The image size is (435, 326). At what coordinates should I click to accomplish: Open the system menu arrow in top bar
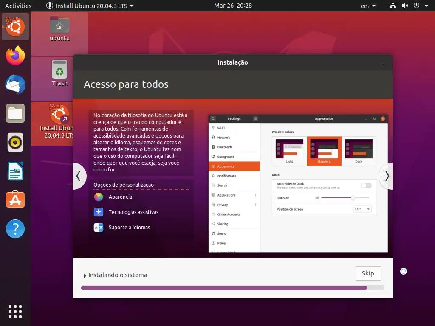tap(427, 6)
